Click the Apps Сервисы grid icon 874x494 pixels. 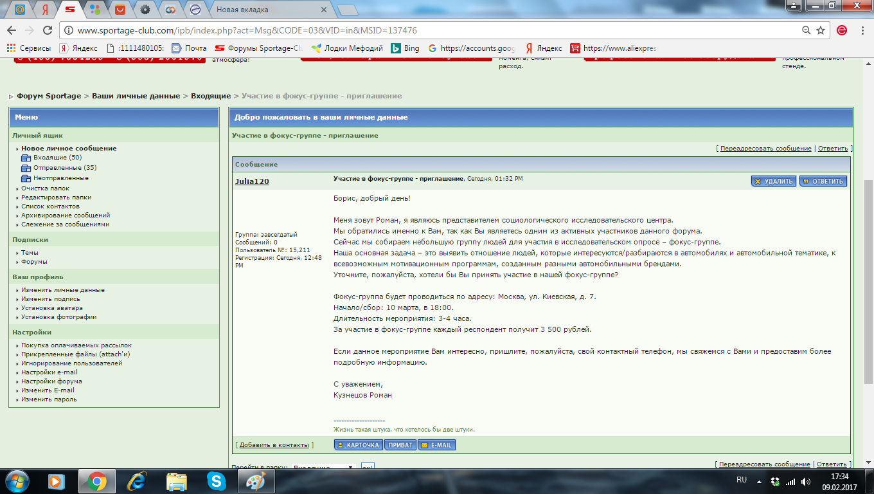11,48
